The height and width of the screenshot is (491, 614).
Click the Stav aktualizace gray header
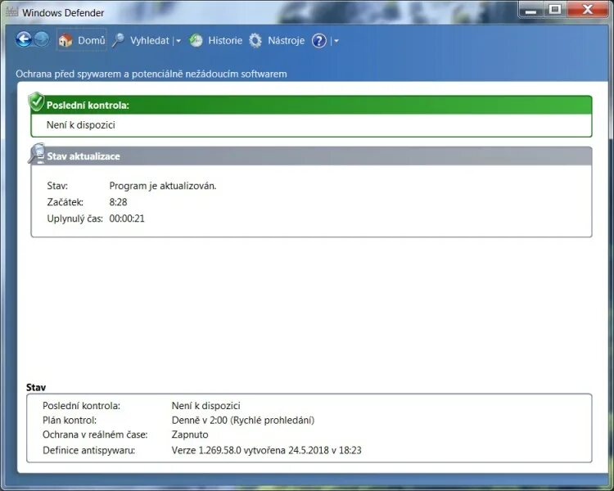pyautogui.click(x=311, y=156)
